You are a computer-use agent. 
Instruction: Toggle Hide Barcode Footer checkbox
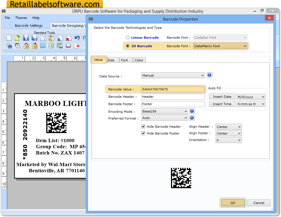click(x=143, y=133)
